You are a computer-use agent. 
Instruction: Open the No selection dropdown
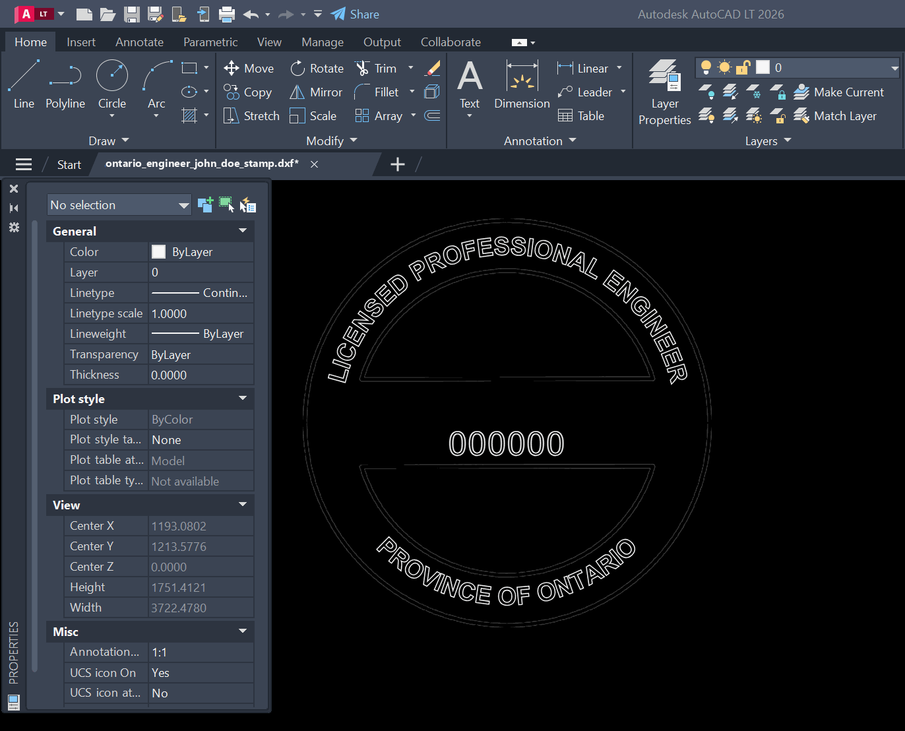click(x=119, y=205)
